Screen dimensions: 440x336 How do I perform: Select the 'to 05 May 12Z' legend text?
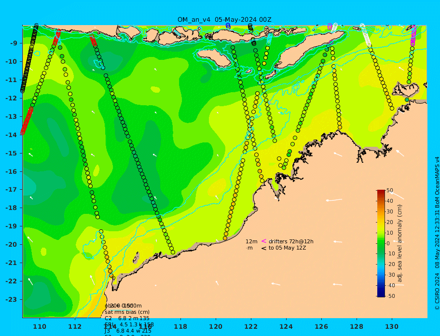click(288, 248)
